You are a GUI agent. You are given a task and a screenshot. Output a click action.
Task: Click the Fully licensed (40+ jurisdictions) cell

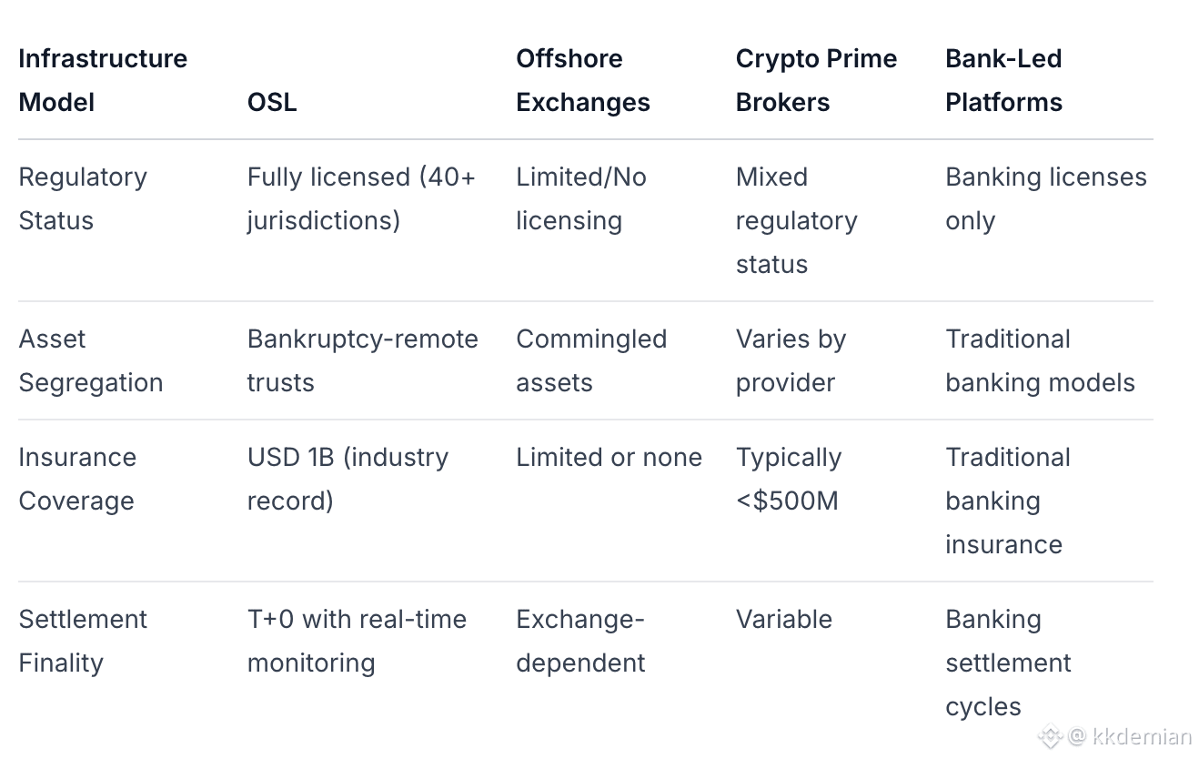click(361, 198)
